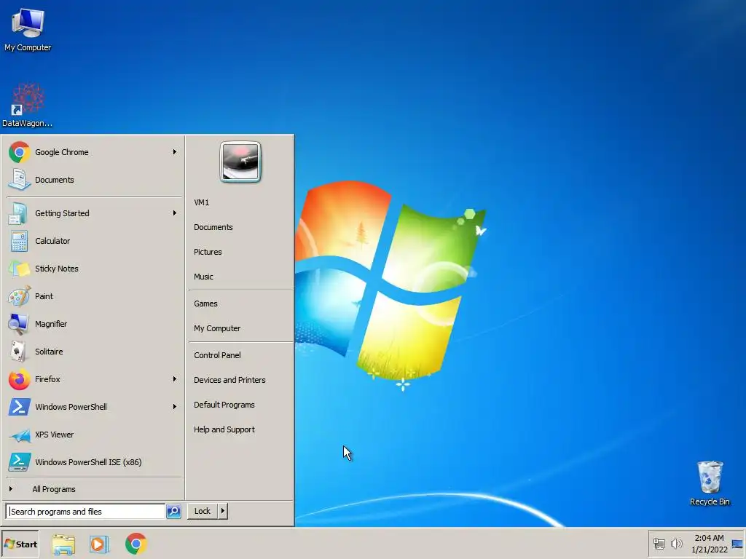The image size is (746, 559).
Task: Open My Computer from Start menu
Action: (x=217, y=328)
